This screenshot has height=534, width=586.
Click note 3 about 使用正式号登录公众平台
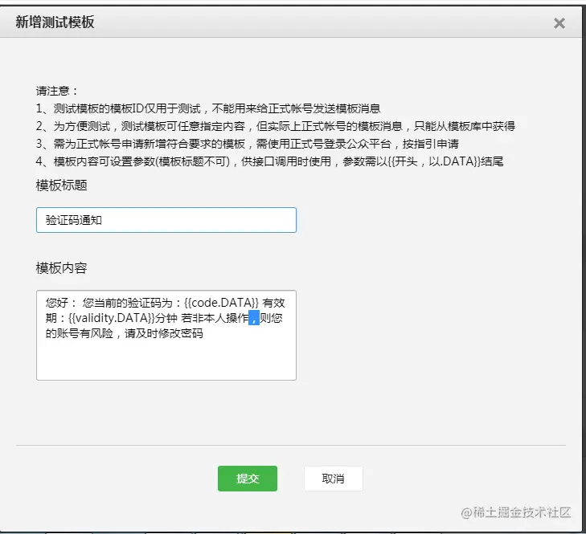(x=248, y=144)
